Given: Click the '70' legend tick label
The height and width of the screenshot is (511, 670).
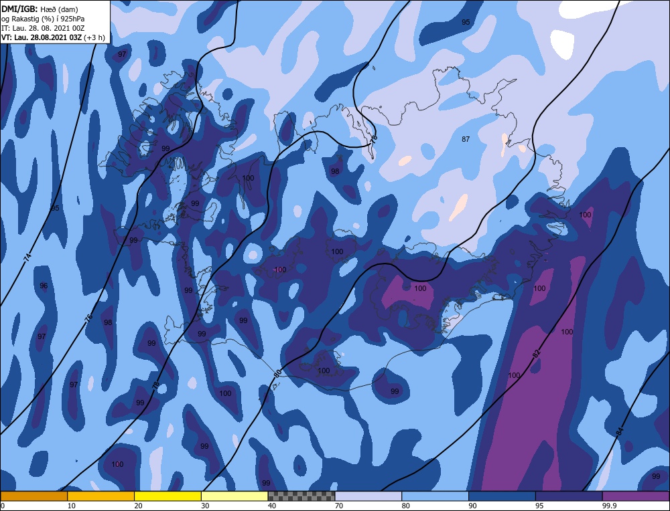Looking at the screenshot, I should [339, 506].
